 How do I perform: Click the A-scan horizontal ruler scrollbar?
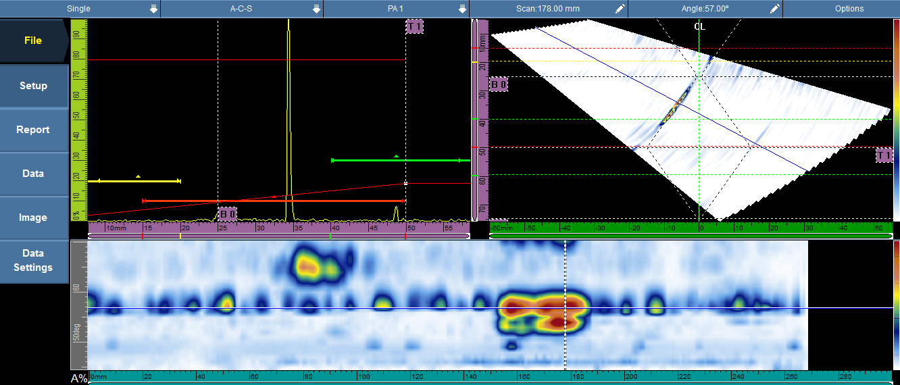[x=278, y=236]
